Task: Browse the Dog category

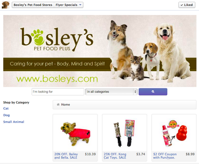Action: coord(6,115)
